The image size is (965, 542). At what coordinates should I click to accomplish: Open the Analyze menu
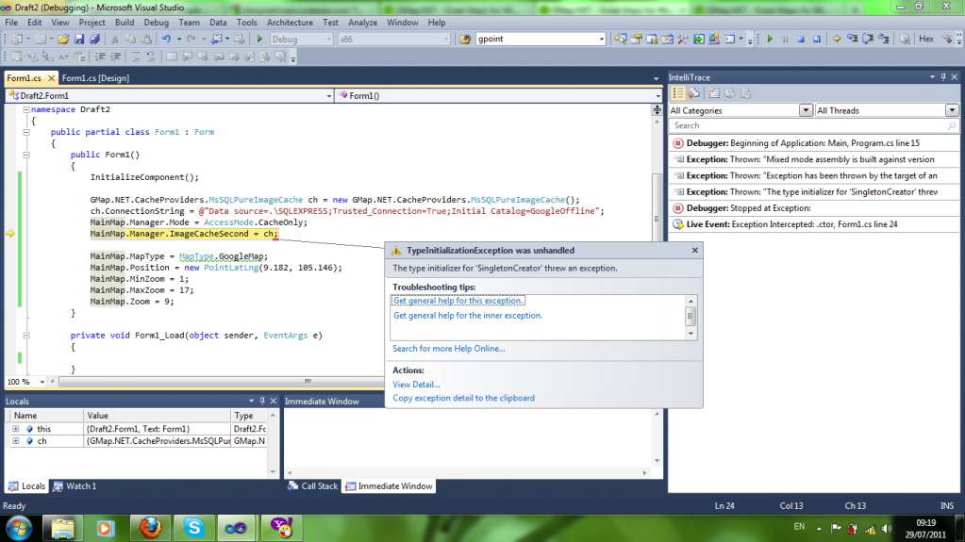click(x=362, y=22)
